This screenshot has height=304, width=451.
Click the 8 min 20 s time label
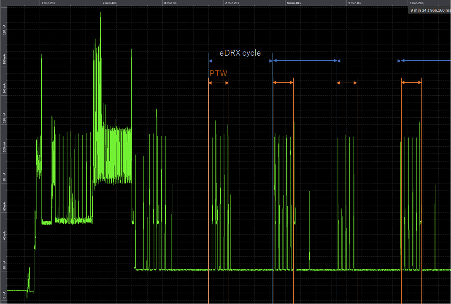(x=232, y=3)
